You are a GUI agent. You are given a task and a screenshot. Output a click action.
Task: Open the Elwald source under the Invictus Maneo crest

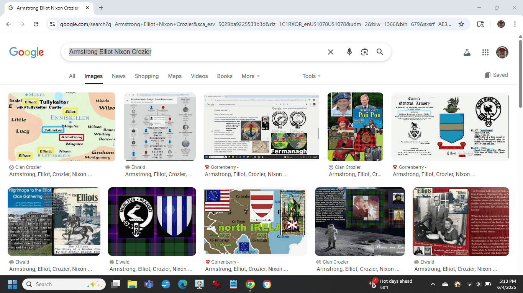119,262
